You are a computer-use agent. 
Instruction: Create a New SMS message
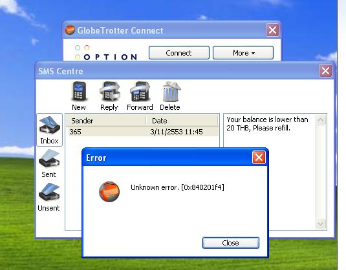(x=79, y=96)
